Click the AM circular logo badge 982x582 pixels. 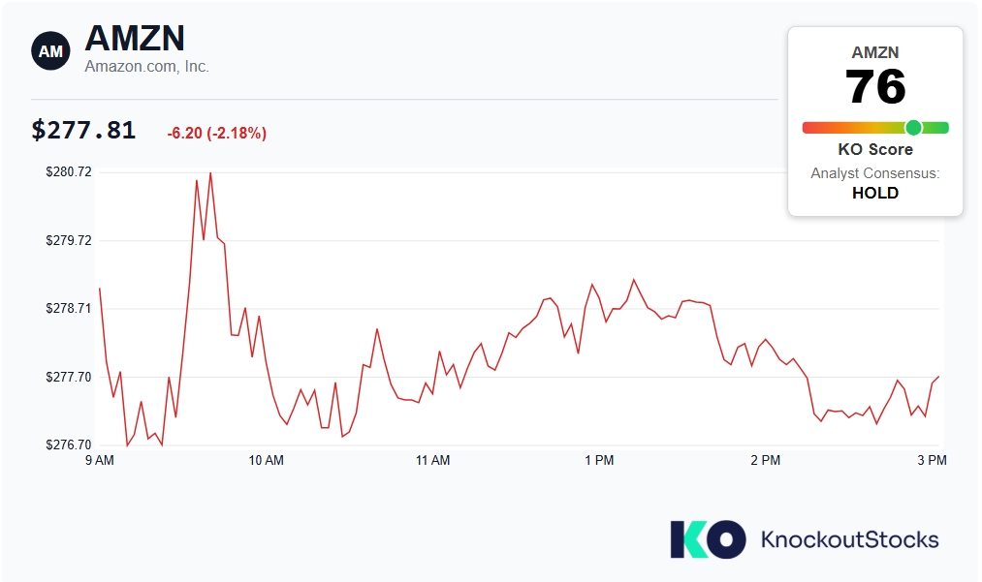point(50,50)
